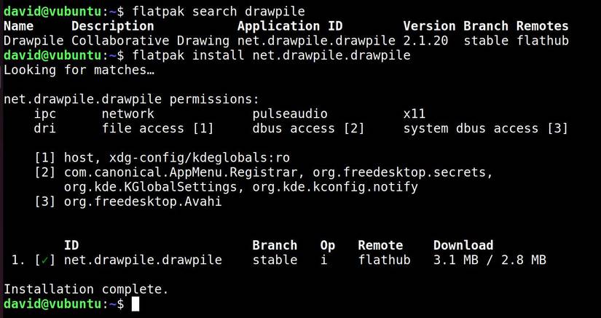The height and width of the screenshot is (318, 601).
Task: Click the "file access [1]" permission
Action: coord(157,129)
